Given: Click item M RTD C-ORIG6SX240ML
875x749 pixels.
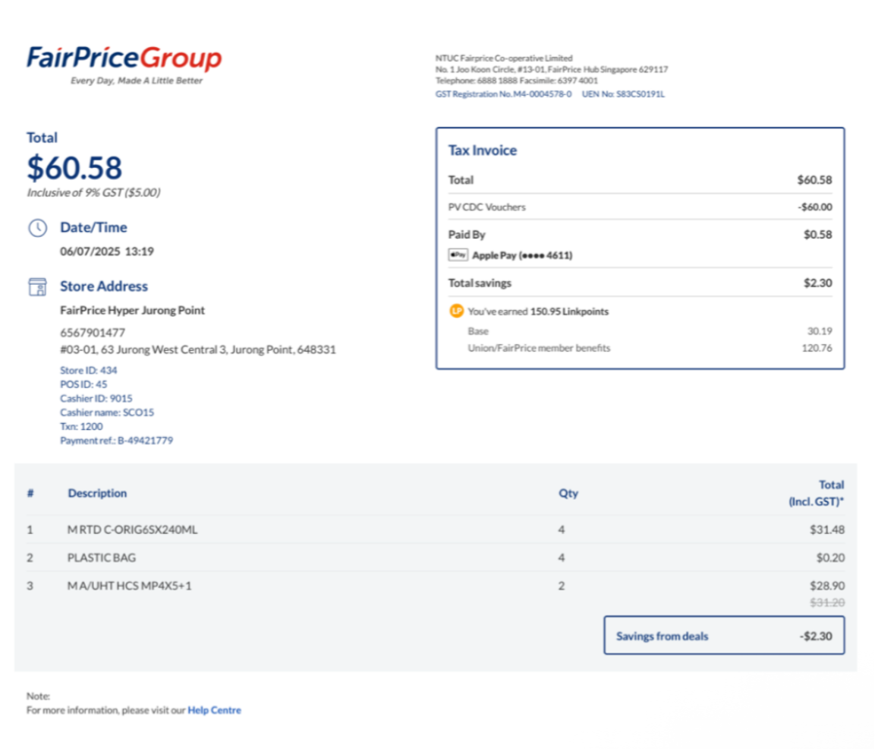Looking at the screenshot, I should 132,529.
